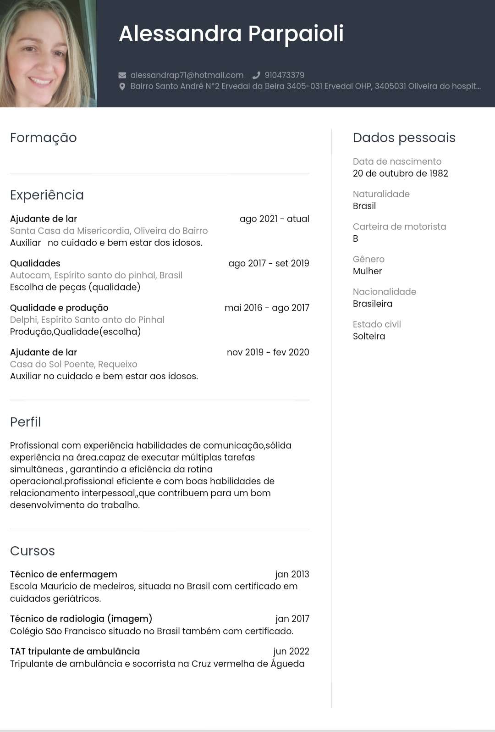
Task: Click the Carteira de motorista label
Action: tap(400, 227)
